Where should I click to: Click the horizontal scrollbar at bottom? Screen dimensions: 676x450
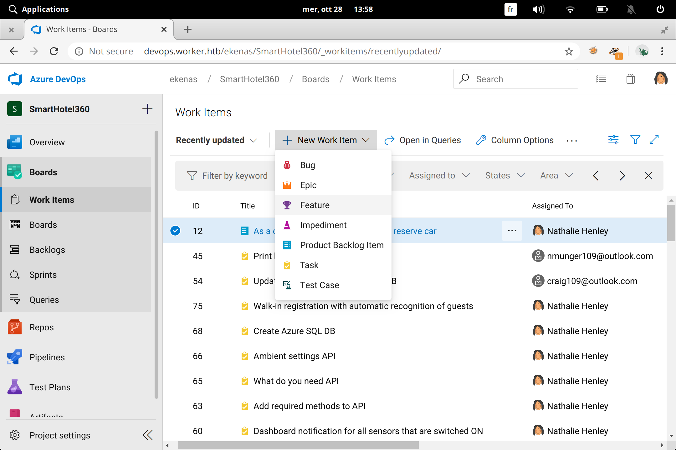tap(298, 445)
